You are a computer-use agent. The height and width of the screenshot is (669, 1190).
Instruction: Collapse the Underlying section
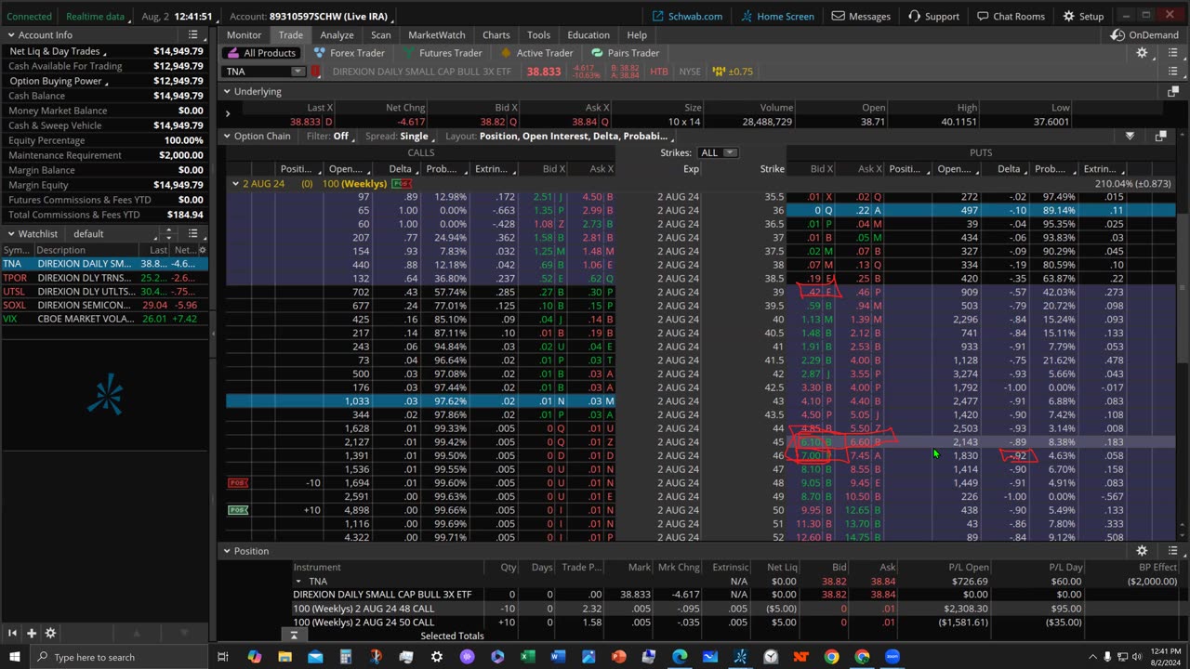[226, 91]
